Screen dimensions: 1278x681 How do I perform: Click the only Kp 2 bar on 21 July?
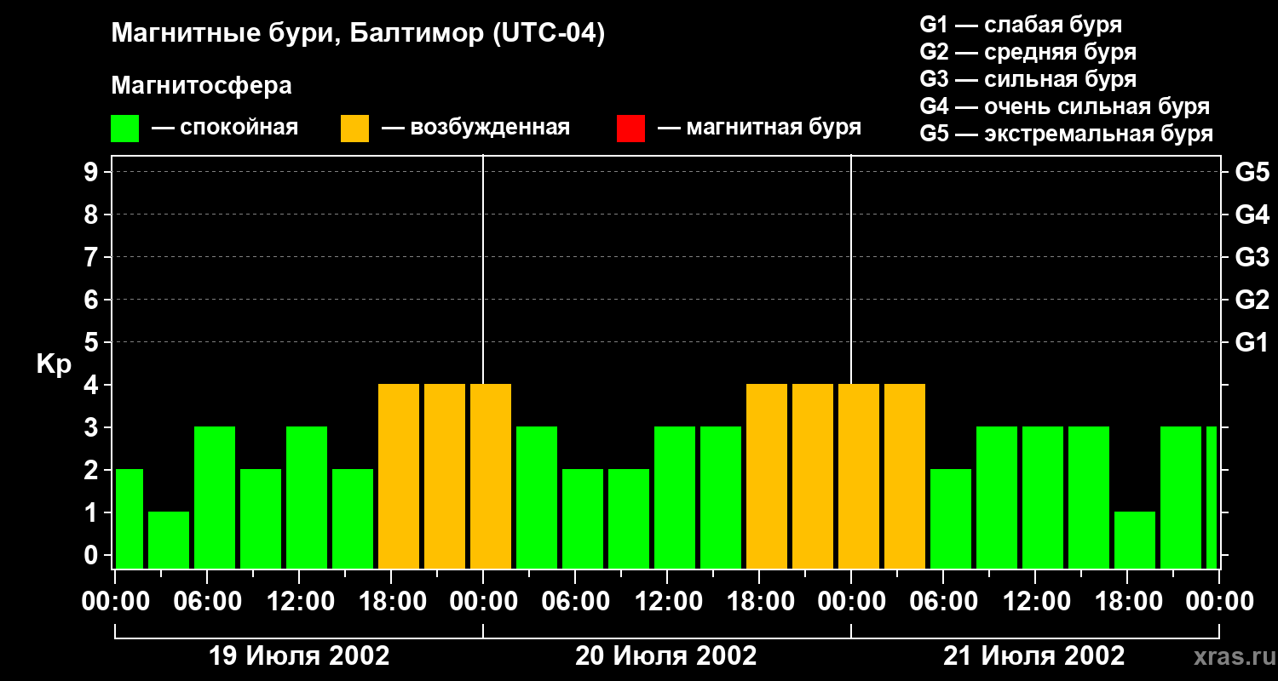click(951, 518)
